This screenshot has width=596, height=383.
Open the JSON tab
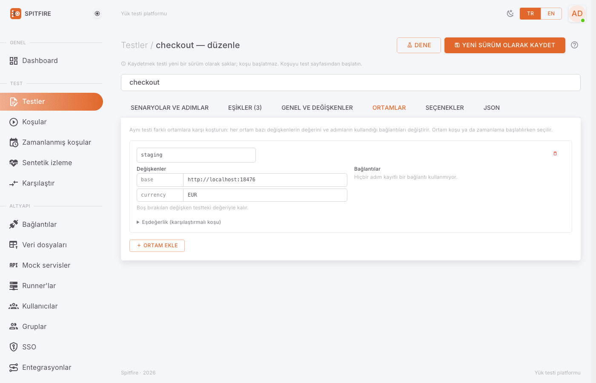[x=492, y=108]
